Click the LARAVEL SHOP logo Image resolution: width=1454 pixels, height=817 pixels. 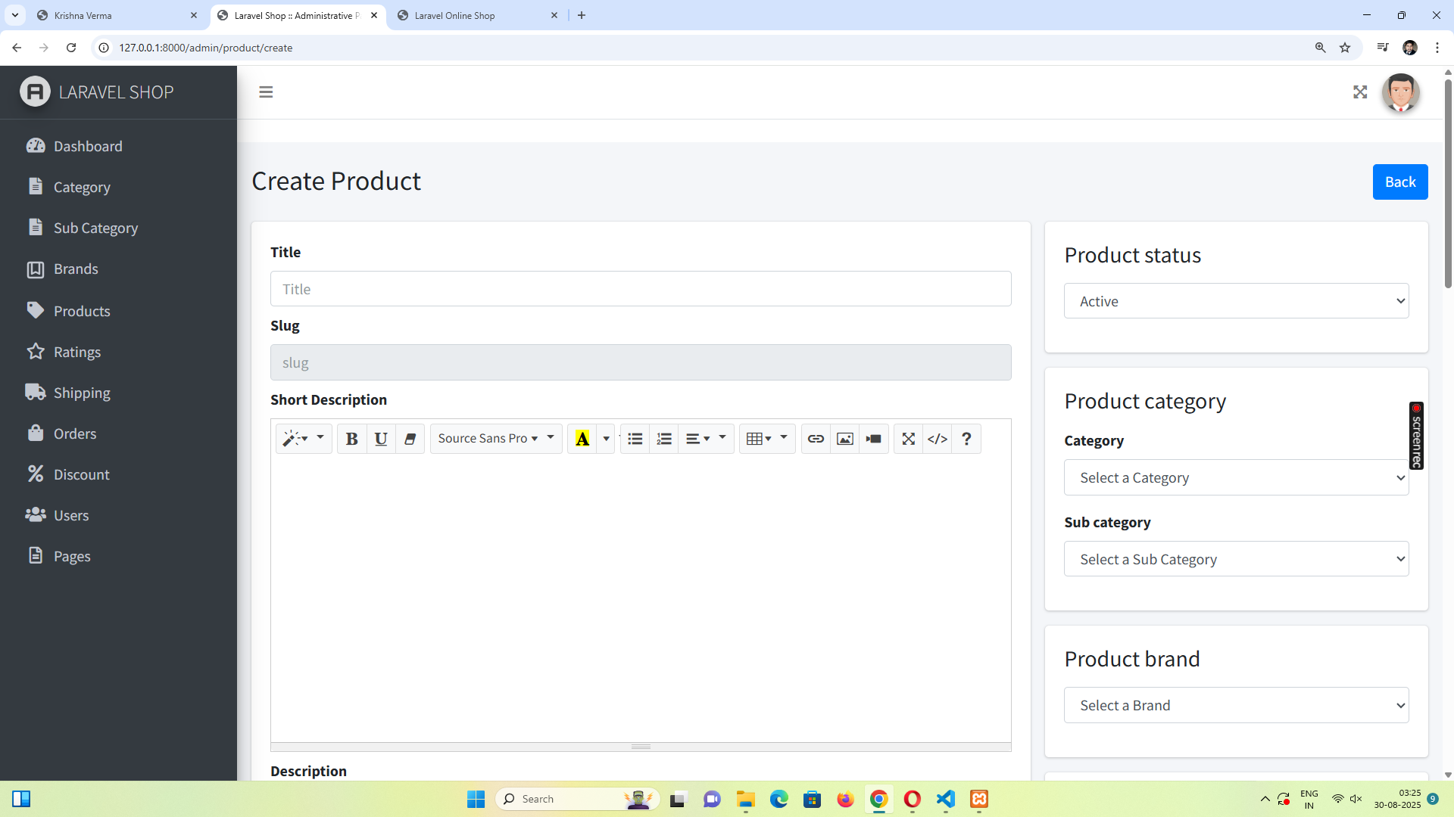[97, 92]
